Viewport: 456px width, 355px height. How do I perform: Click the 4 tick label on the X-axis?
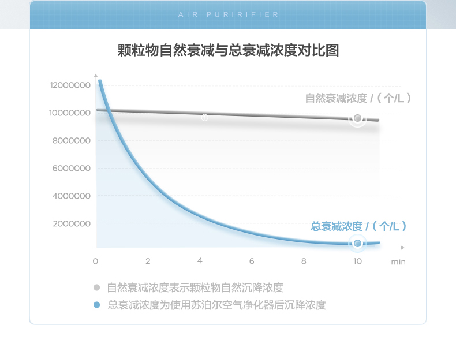200,261
